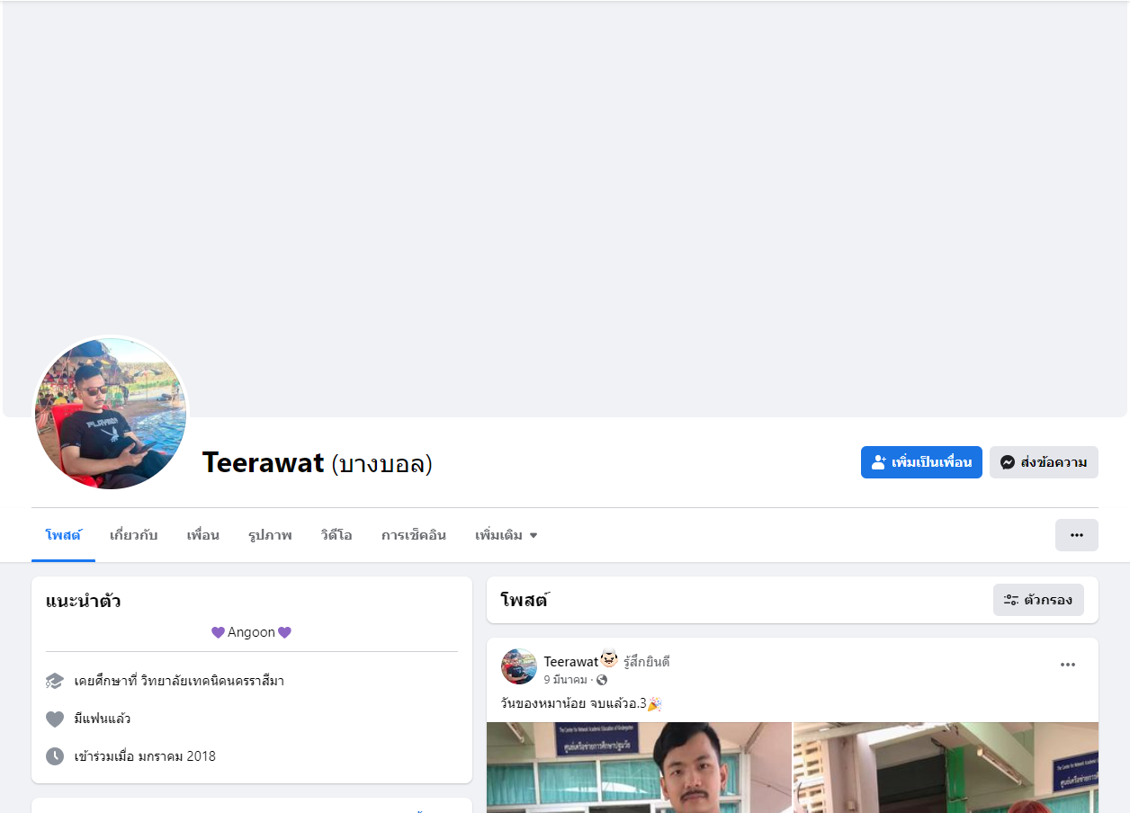1130x813 pixels.
Task: Click the heart relationship status icon
Action: coord(55,719)
